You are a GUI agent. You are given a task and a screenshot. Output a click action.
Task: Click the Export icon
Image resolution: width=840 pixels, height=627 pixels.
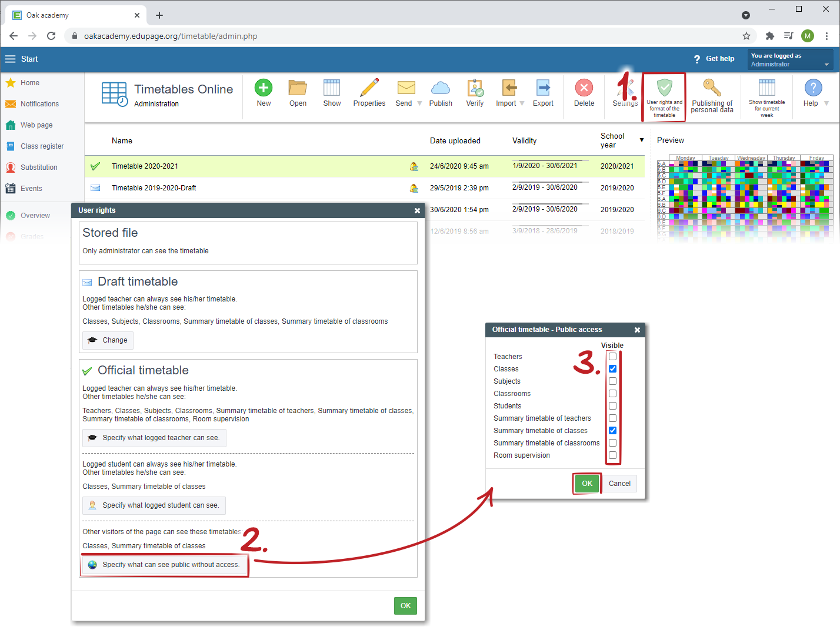pos(543,88)
